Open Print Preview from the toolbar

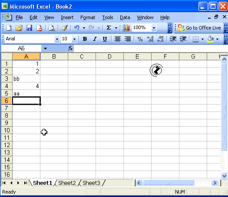52,28
